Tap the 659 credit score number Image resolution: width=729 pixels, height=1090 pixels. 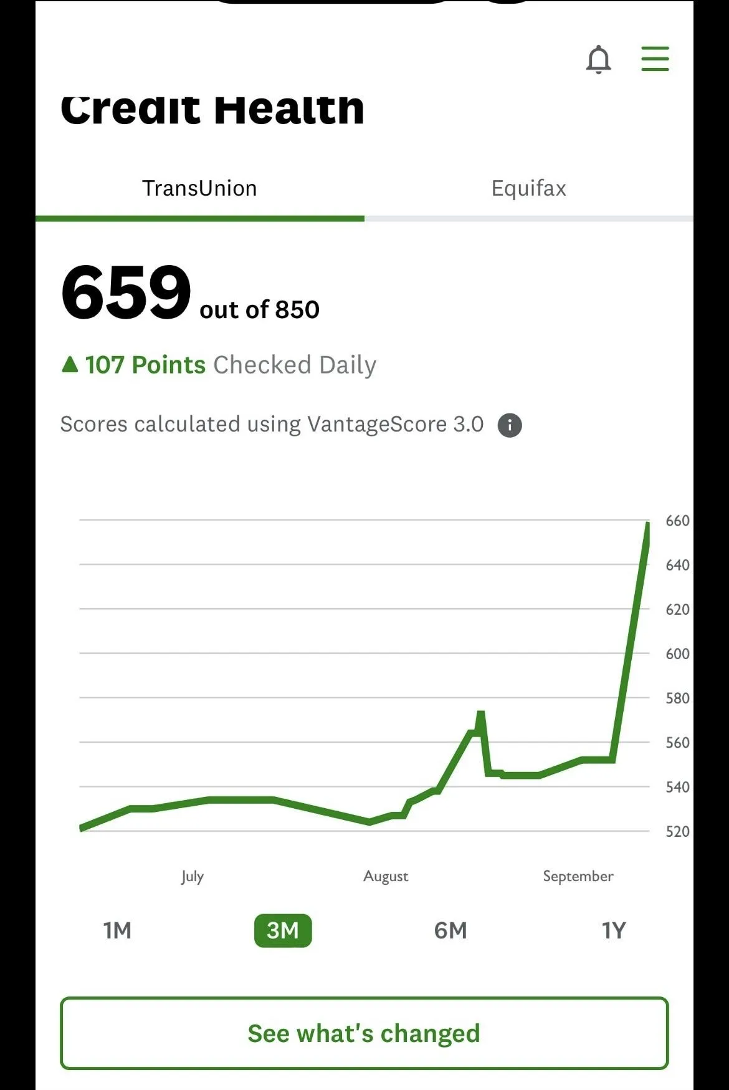click(126, 291)
